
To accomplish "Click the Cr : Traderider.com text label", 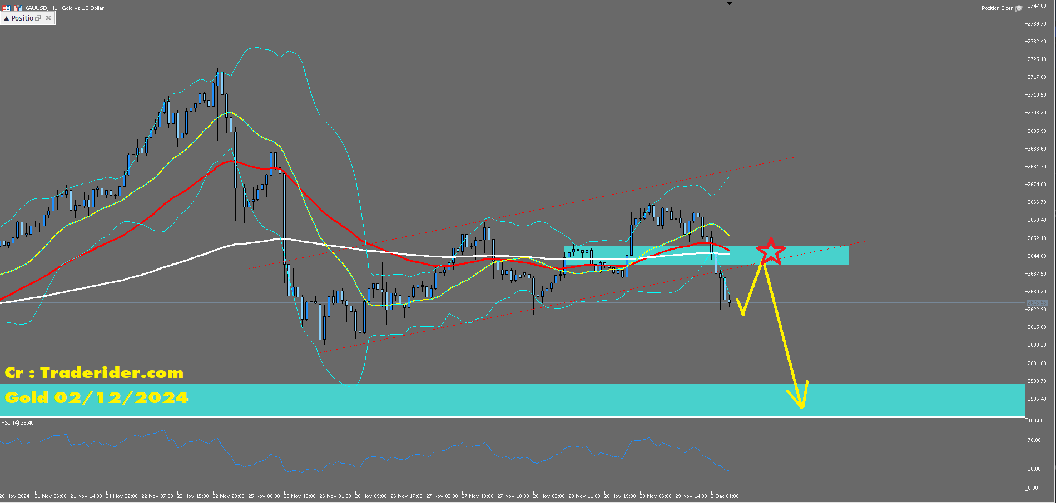I will coord(94,372).
